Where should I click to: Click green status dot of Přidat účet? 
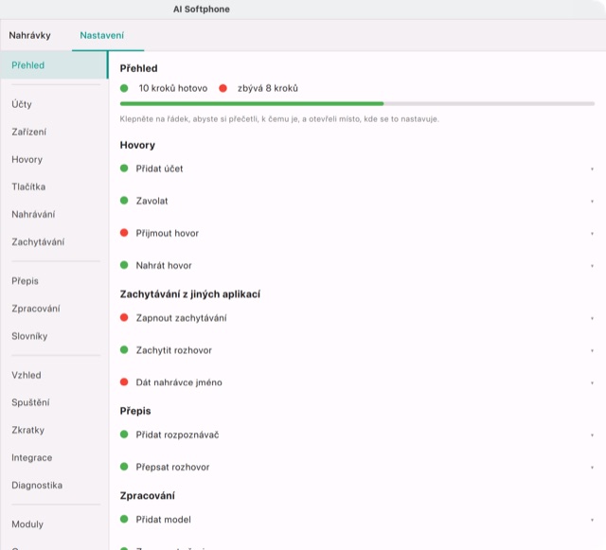(124, 169)
